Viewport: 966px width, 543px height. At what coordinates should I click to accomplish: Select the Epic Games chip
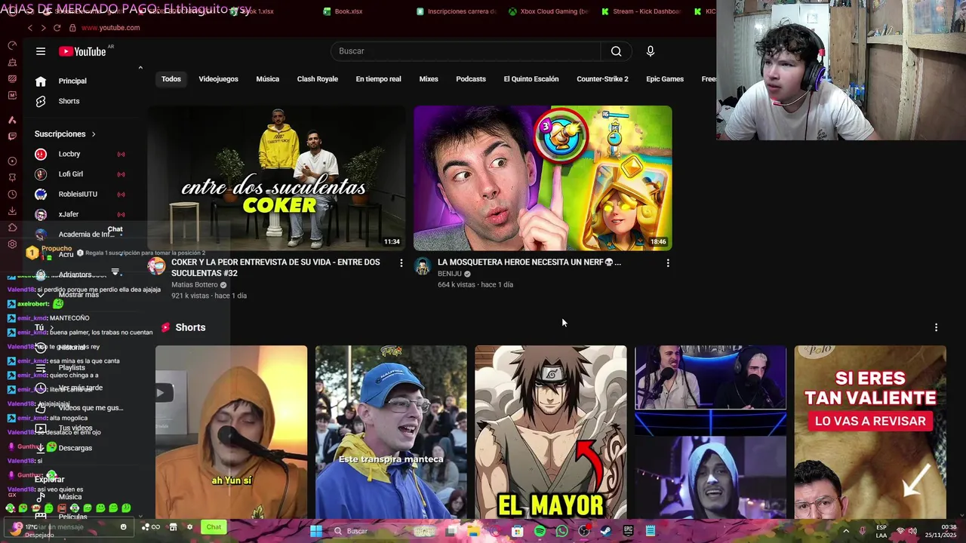(x=665, y=79)
